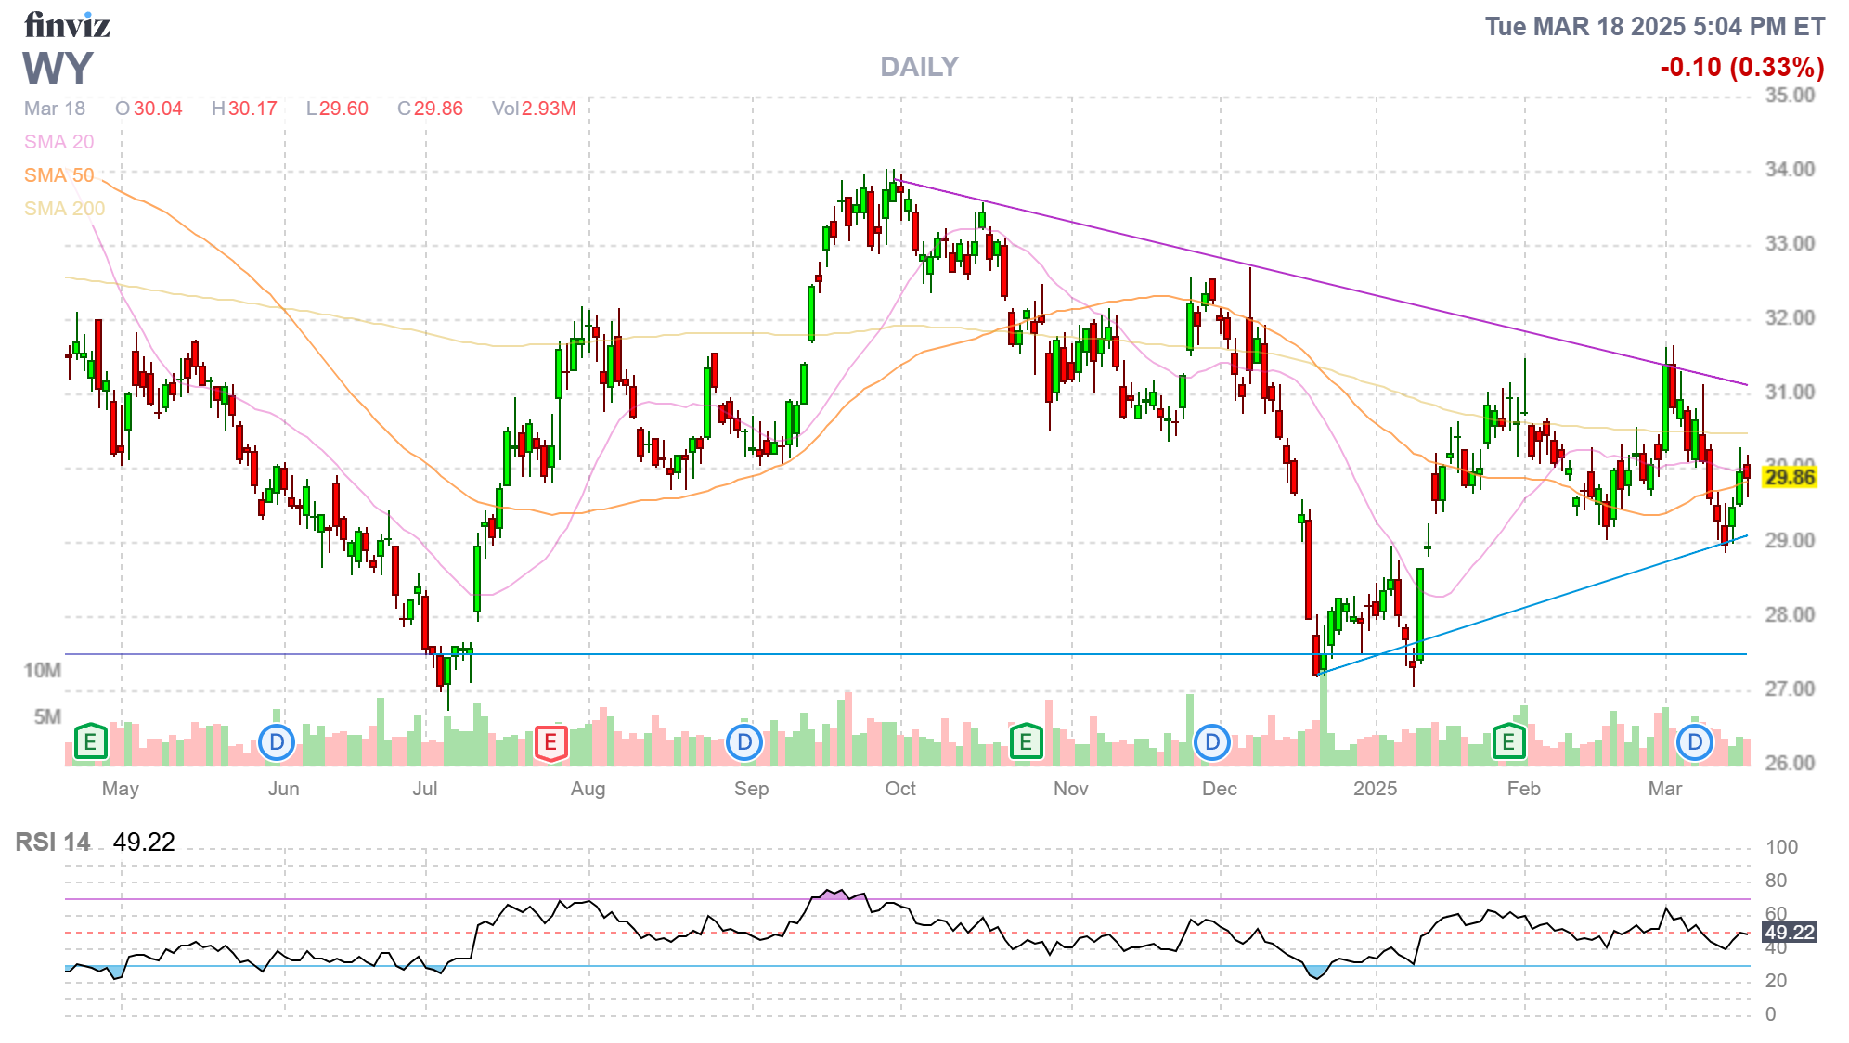Screen dimensions: 1849x1043
Task: Click the DAILY timeframe label
Action: point(919,67)
